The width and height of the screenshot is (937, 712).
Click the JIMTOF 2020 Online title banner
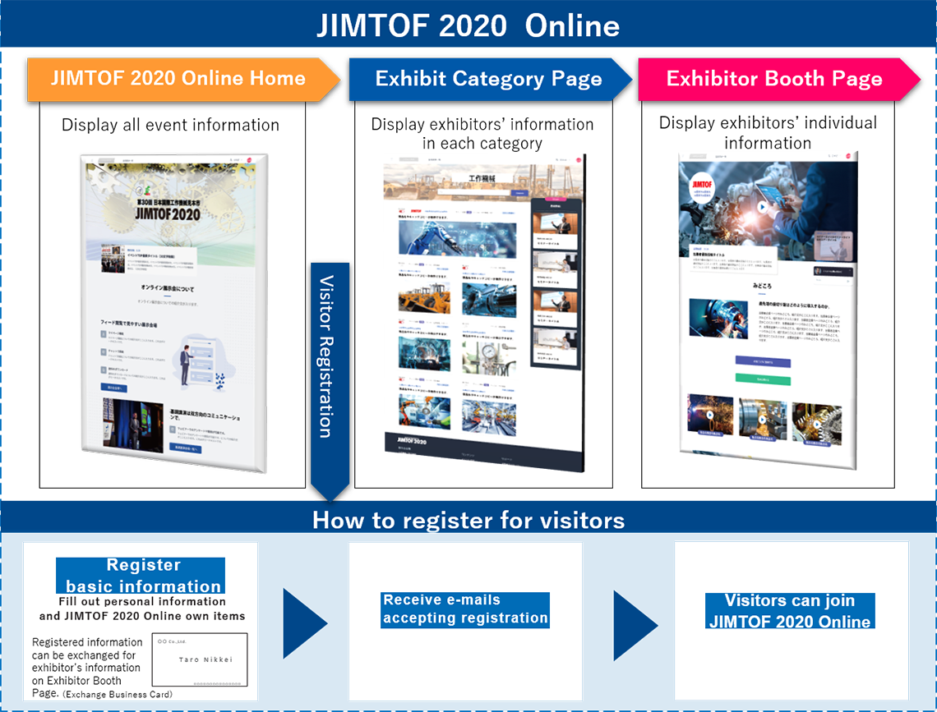pyautogui.click(x=468, y=25)
